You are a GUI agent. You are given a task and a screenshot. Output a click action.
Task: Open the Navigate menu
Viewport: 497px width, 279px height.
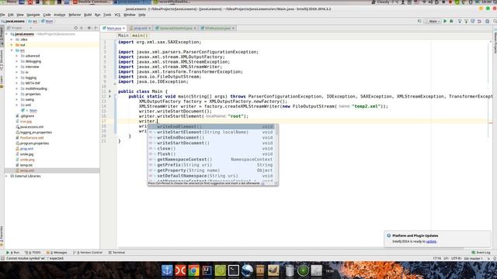33,15
